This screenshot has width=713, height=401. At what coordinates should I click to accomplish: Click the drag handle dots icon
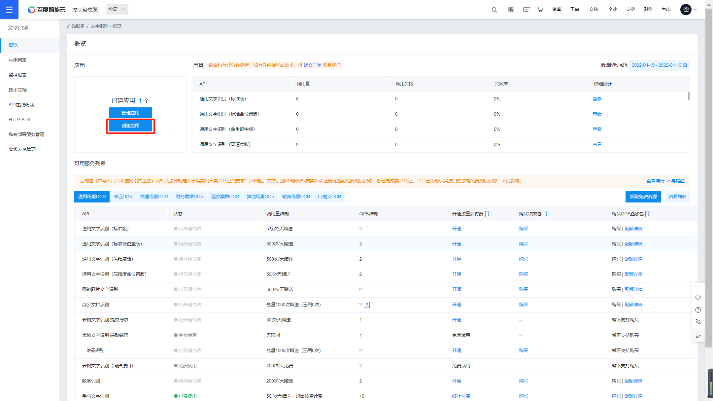(x=698, y=287)
